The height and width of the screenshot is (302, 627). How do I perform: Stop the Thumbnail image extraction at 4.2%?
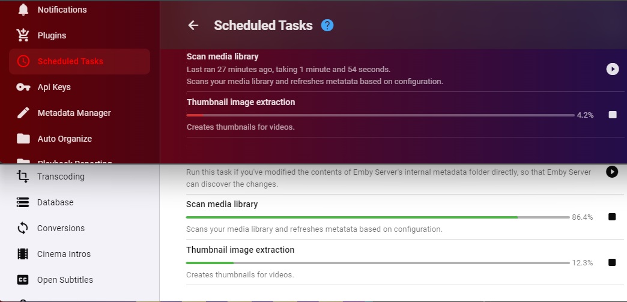(613, 115)
